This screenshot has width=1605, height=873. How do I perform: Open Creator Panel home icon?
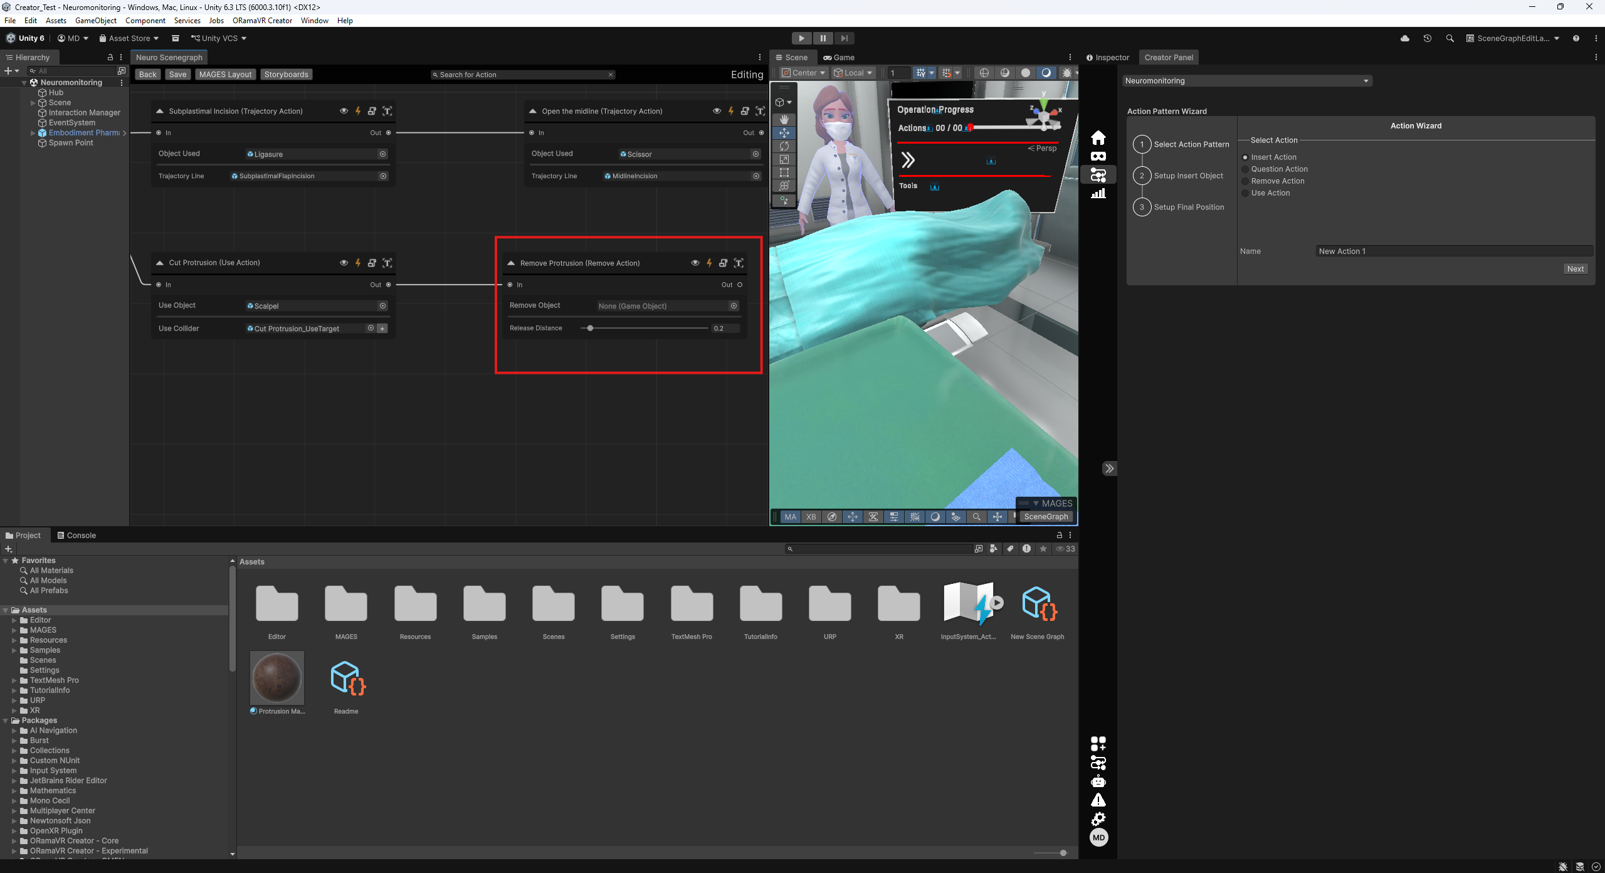1098,137
